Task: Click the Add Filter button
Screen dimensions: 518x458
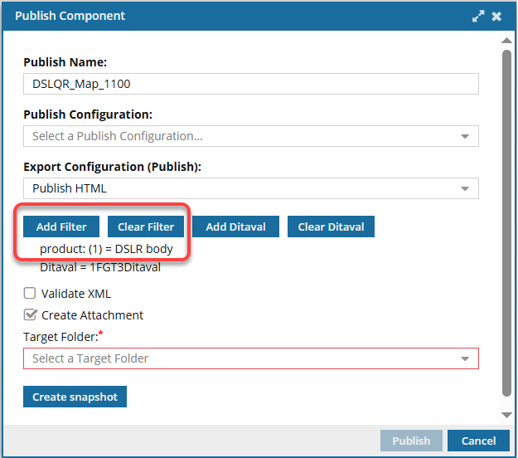Action: pyautogui.click(x=61, y=227)
